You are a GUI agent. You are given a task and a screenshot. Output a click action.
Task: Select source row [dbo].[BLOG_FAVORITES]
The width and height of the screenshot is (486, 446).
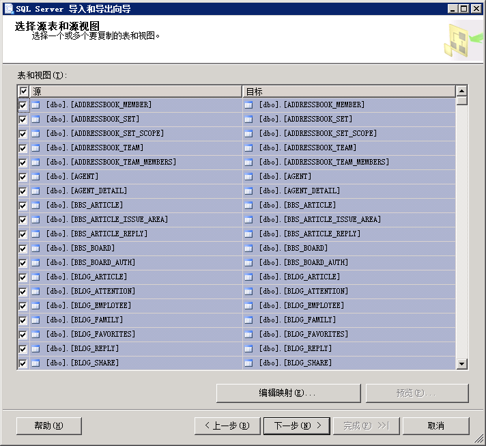(136, 335)
